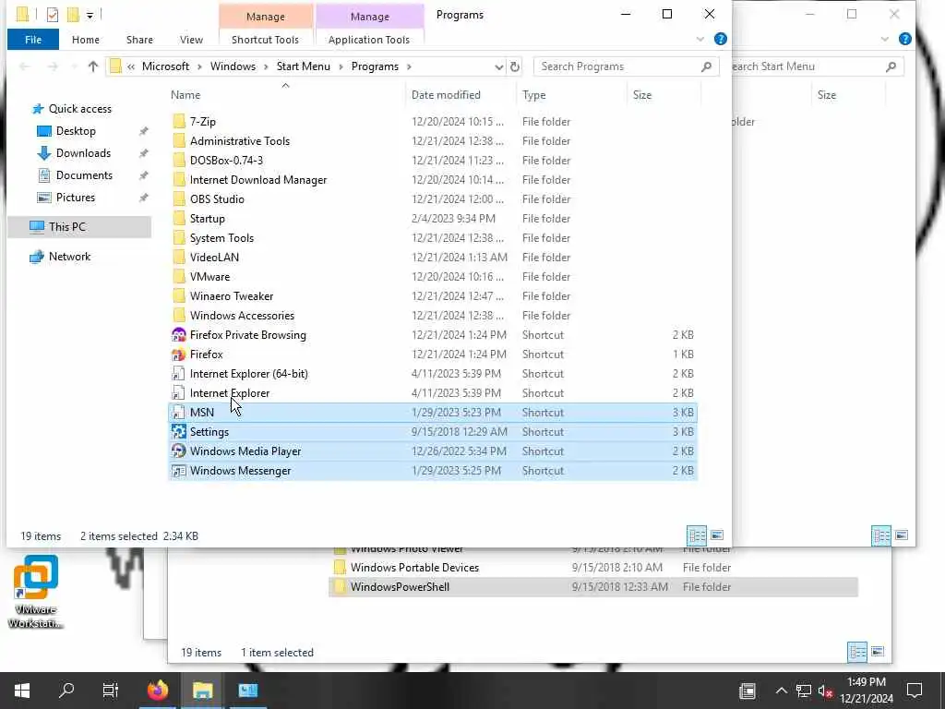Open the File menu
Image resolution: width=945 pixels, height=709 pixels.
[33, 40]
